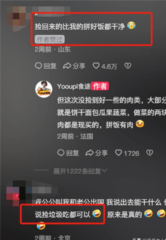The height and width of the screenshot is (240, 166).
Task: Tap the crying emoji in top comment
Action: 131,26
